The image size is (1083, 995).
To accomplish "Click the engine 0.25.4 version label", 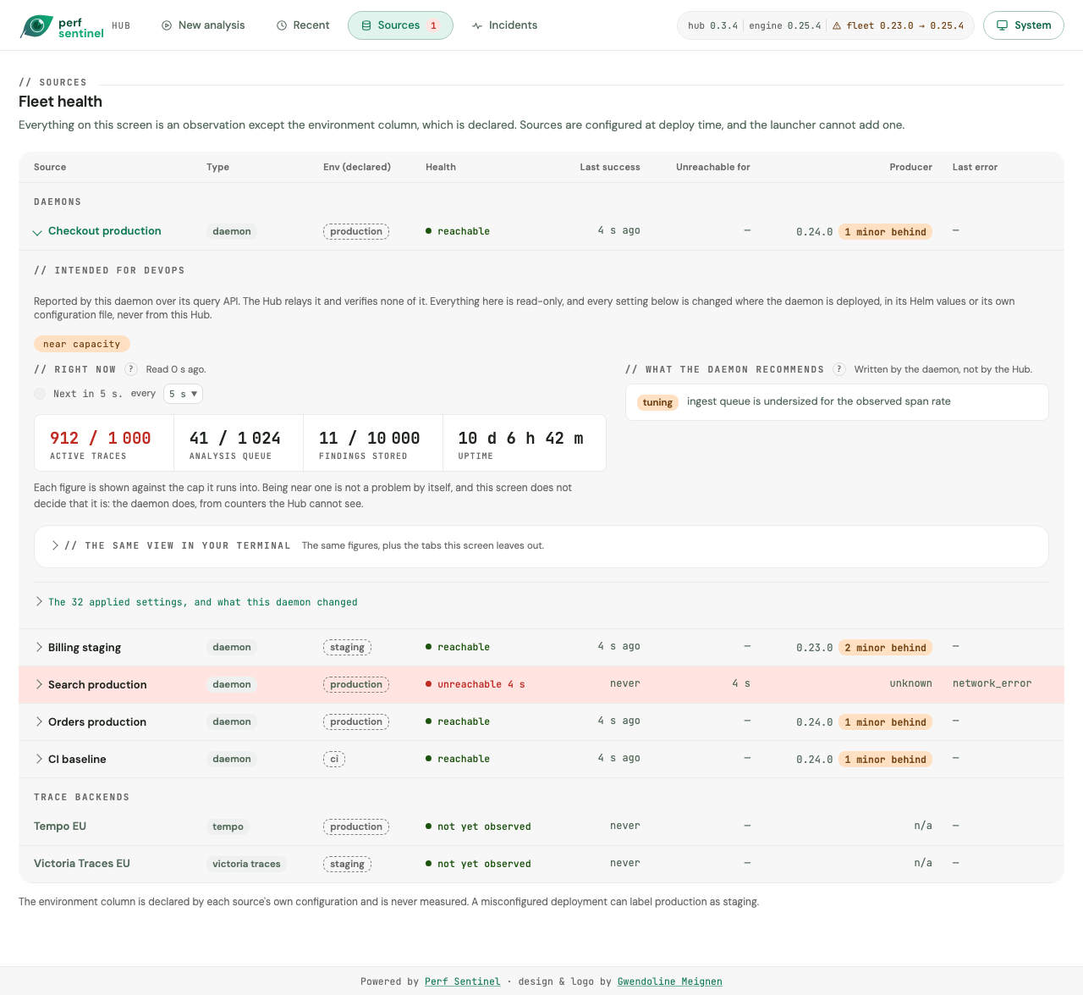I will pyautogui.click(x=785, y=25).
